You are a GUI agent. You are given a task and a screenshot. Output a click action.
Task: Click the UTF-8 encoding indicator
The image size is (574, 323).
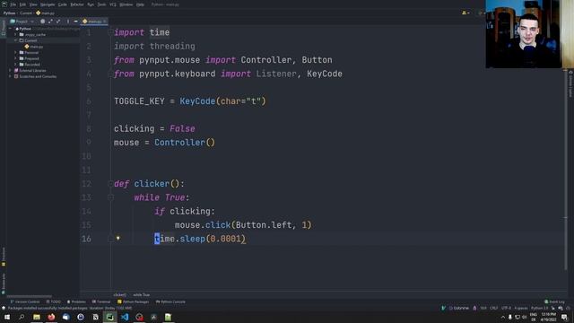click(x=506, y=308)
